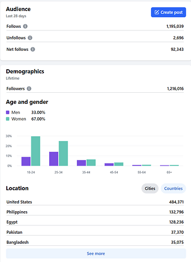Click the Unfollows info icon

(x=30, y=38)
